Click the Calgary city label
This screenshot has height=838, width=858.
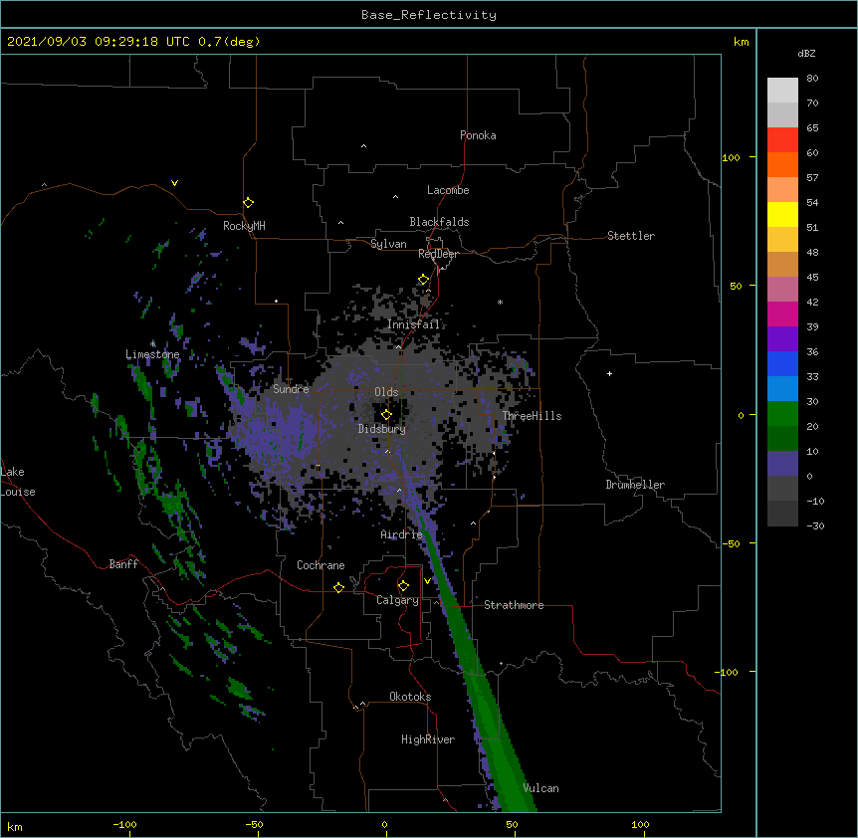(x=397, y=600)
